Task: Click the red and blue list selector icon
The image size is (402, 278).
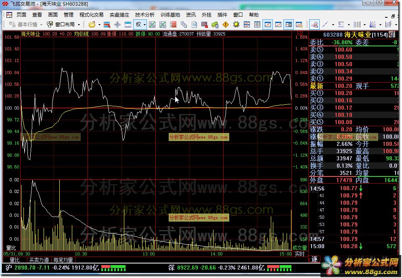Action: point(107,25)
